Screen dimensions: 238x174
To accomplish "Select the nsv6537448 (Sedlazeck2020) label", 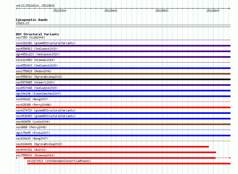I will tap(37, 88).
